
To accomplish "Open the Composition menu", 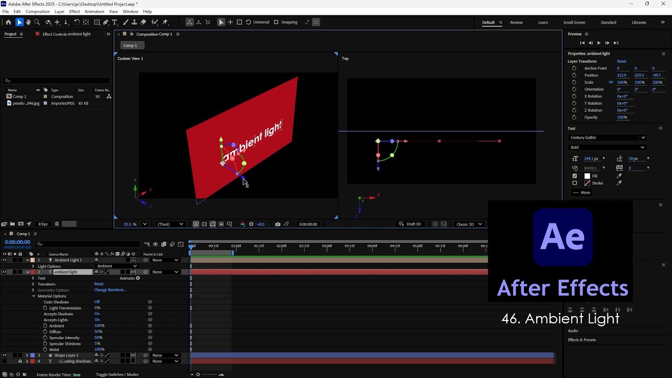I will (x=37, y=12).
